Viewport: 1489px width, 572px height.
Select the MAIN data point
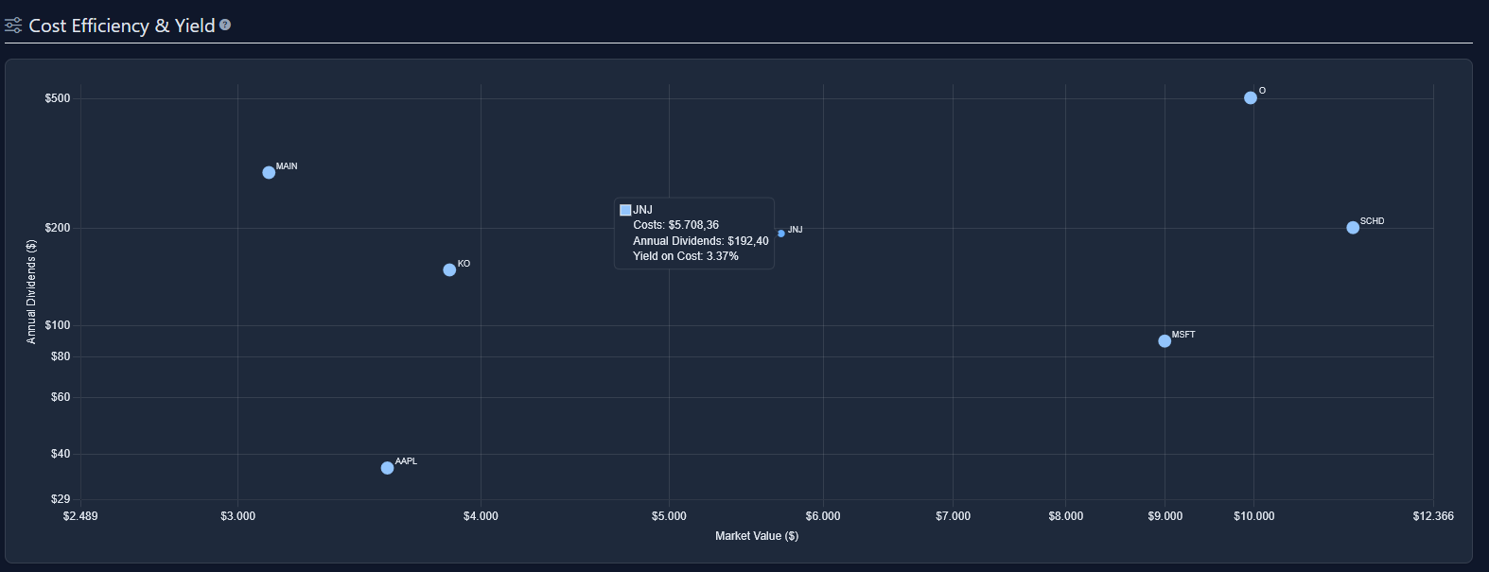[x=269, y=172]
